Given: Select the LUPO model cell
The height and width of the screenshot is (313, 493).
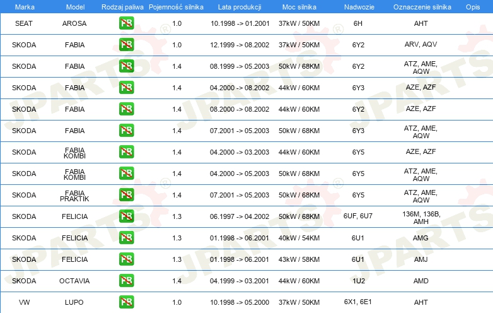Looking at the screenshot, I should [x=74, y=302].
